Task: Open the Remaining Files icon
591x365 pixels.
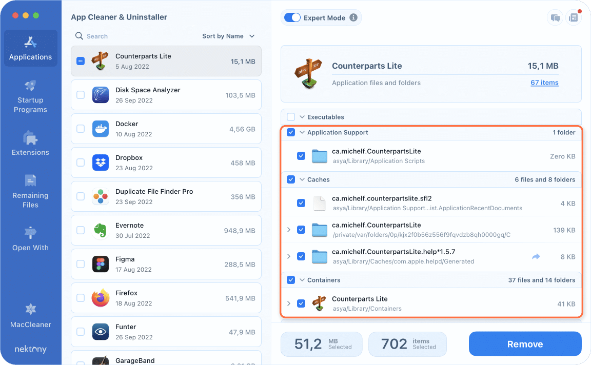Action: 31,180
